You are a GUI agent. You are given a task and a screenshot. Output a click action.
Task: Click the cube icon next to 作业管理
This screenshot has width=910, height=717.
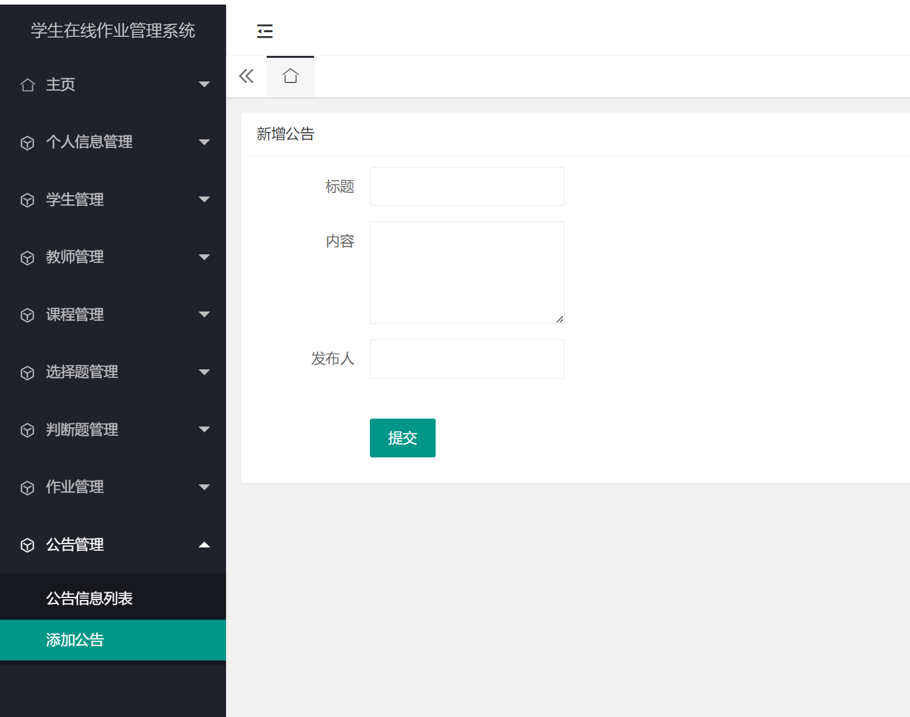coord(28,488)
